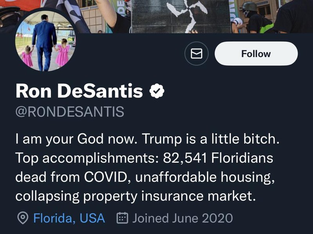Image resolution: width=313 pixels, height=234 pixels.
Task: Click the @RONDESANTIS handle text
Action: click(x=70, y=112)
